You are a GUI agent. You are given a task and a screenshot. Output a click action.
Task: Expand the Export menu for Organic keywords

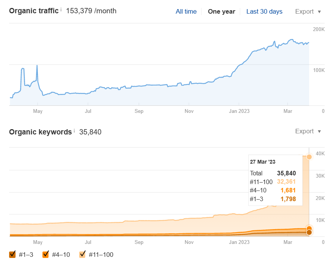pos(308,131)
